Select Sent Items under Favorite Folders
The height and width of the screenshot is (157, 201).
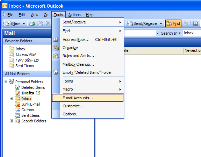coord(24,66)
